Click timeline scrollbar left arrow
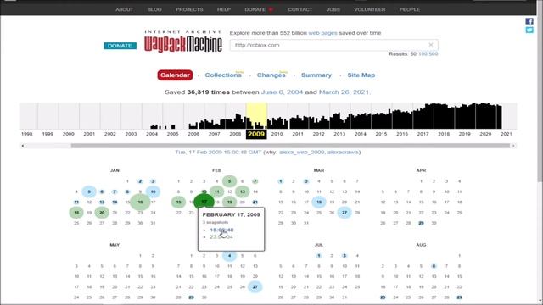 tap(23, 146)
